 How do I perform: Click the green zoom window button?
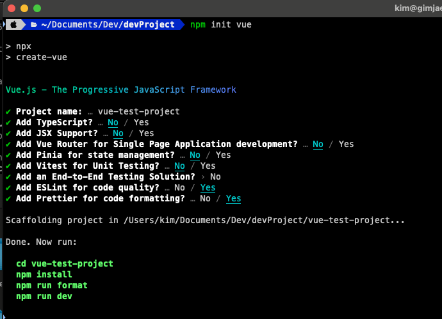pos(37,8)
